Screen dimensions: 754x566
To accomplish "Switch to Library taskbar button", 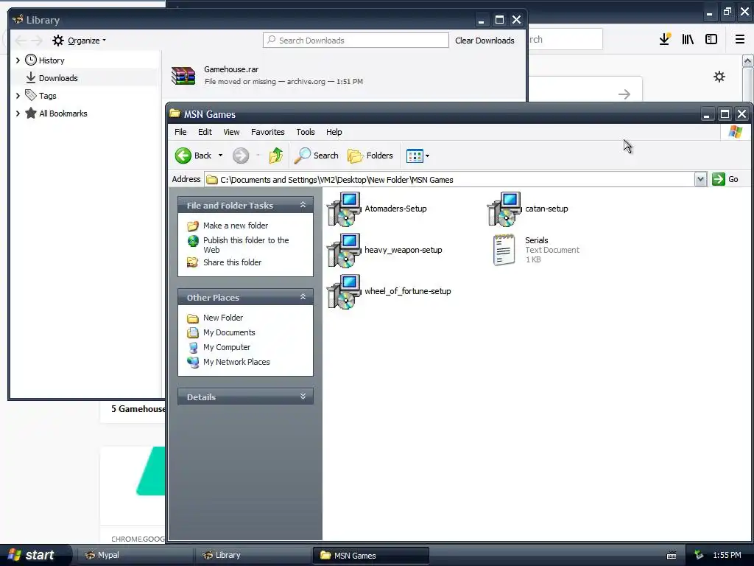I will point(252,556).
